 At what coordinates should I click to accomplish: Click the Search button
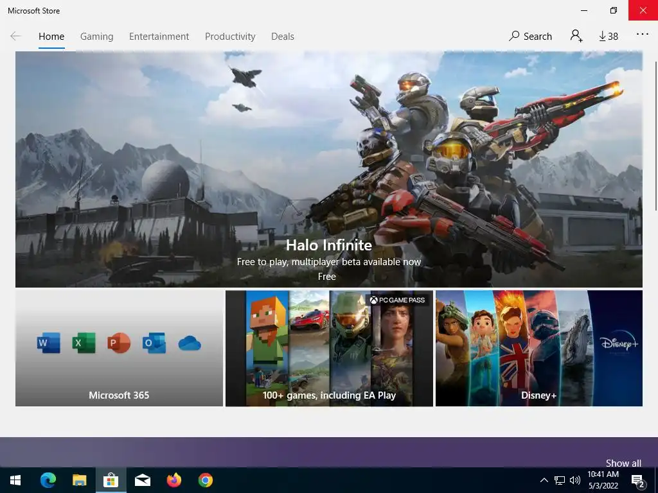(530, 36)
